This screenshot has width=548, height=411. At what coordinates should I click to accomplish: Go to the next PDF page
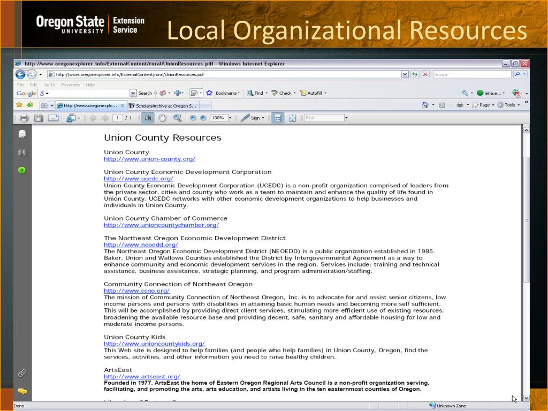point(105,118)
